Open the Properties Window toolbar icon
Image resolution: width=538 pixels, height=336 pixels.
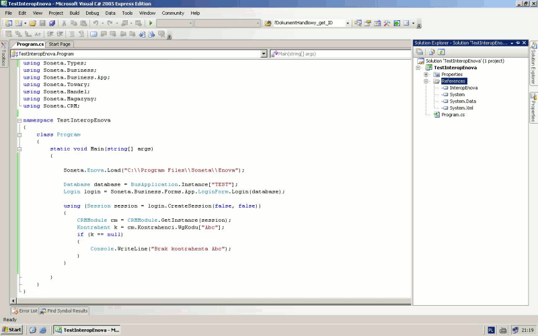click(x=367, y=23)
